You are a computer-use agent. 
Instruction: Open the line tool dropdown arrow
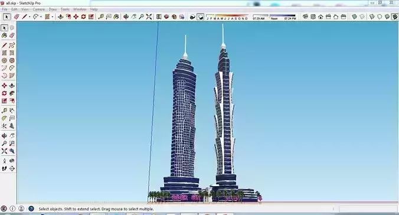(30, 17)
